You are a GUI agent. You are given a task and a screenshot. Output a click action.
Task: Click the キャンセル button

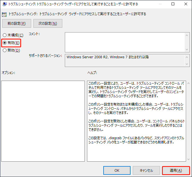(x=146, y=170)
